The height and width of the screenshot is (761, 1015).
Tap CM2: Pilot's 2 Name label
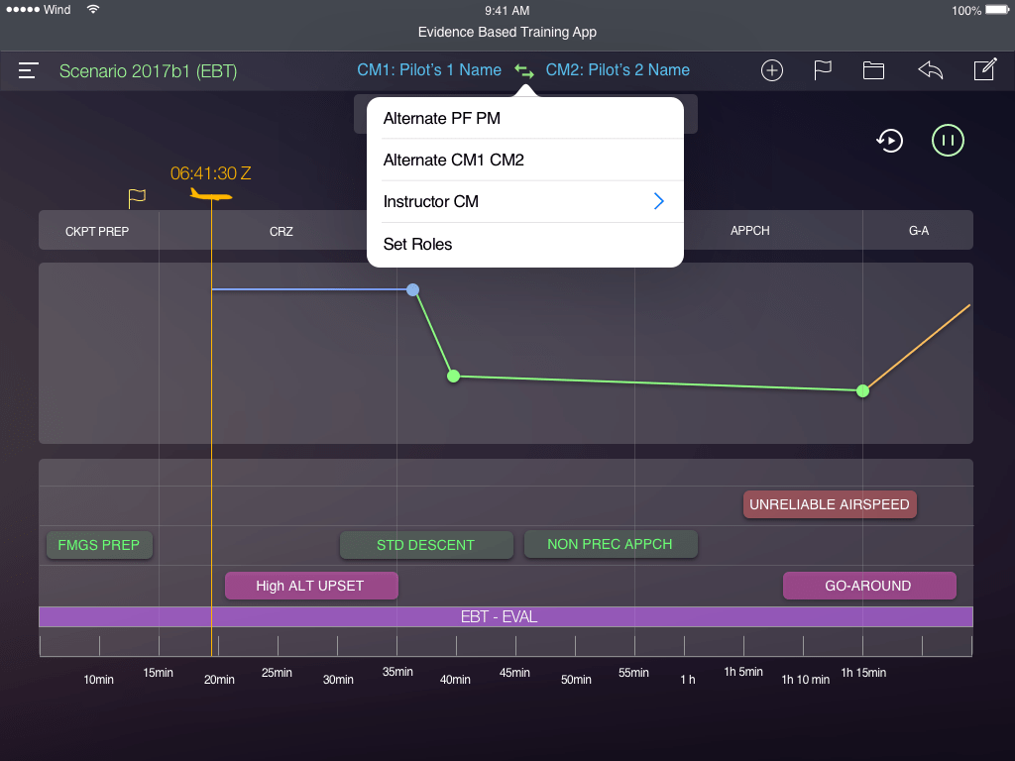(x=618, y=70)
